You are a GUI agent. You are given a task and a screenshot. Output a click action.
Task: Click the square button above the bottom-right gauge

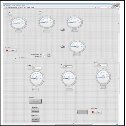coord(96,65)
